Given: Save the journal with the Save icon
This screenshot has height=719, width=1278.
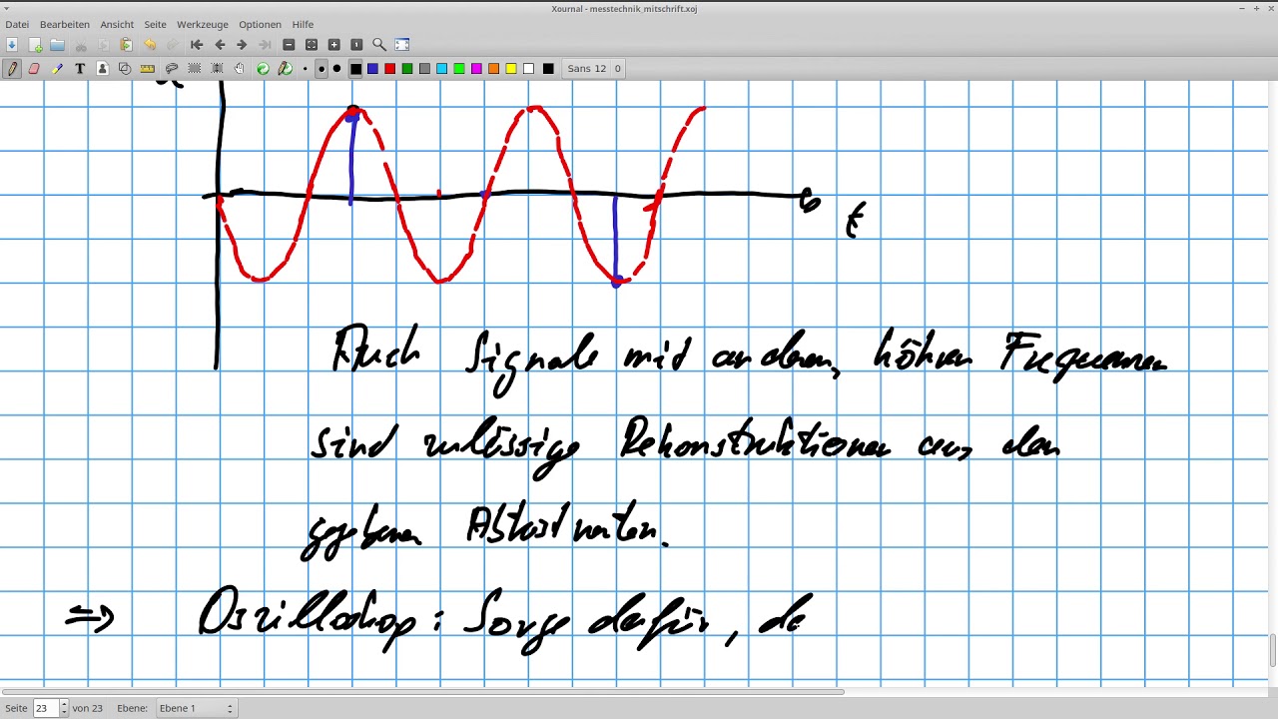Looking at the screenshot, I should point(12,45).
